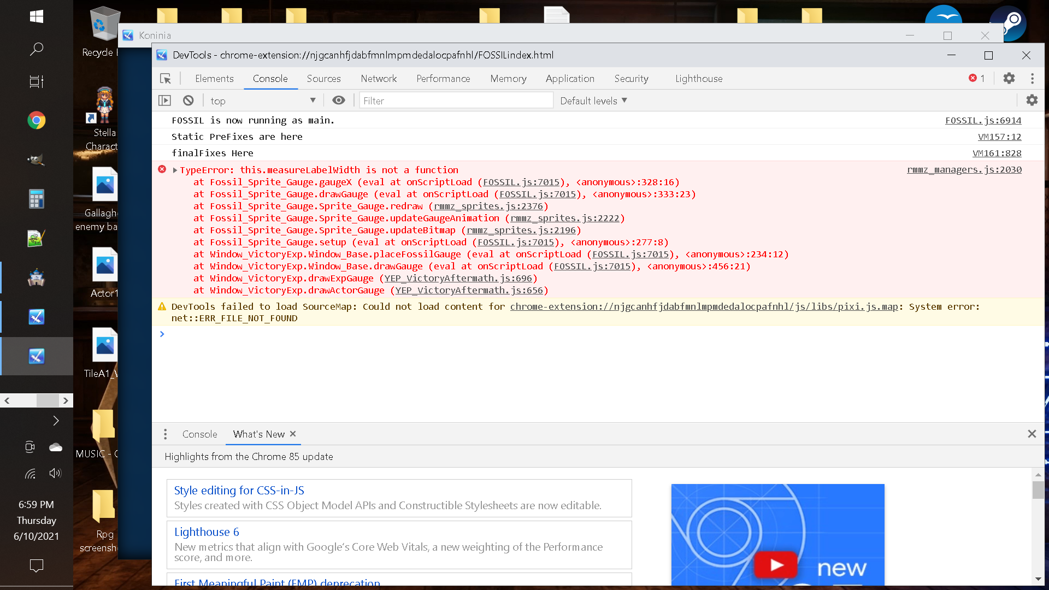
Task: Create a live expression with eye icon
Action: 339,100
